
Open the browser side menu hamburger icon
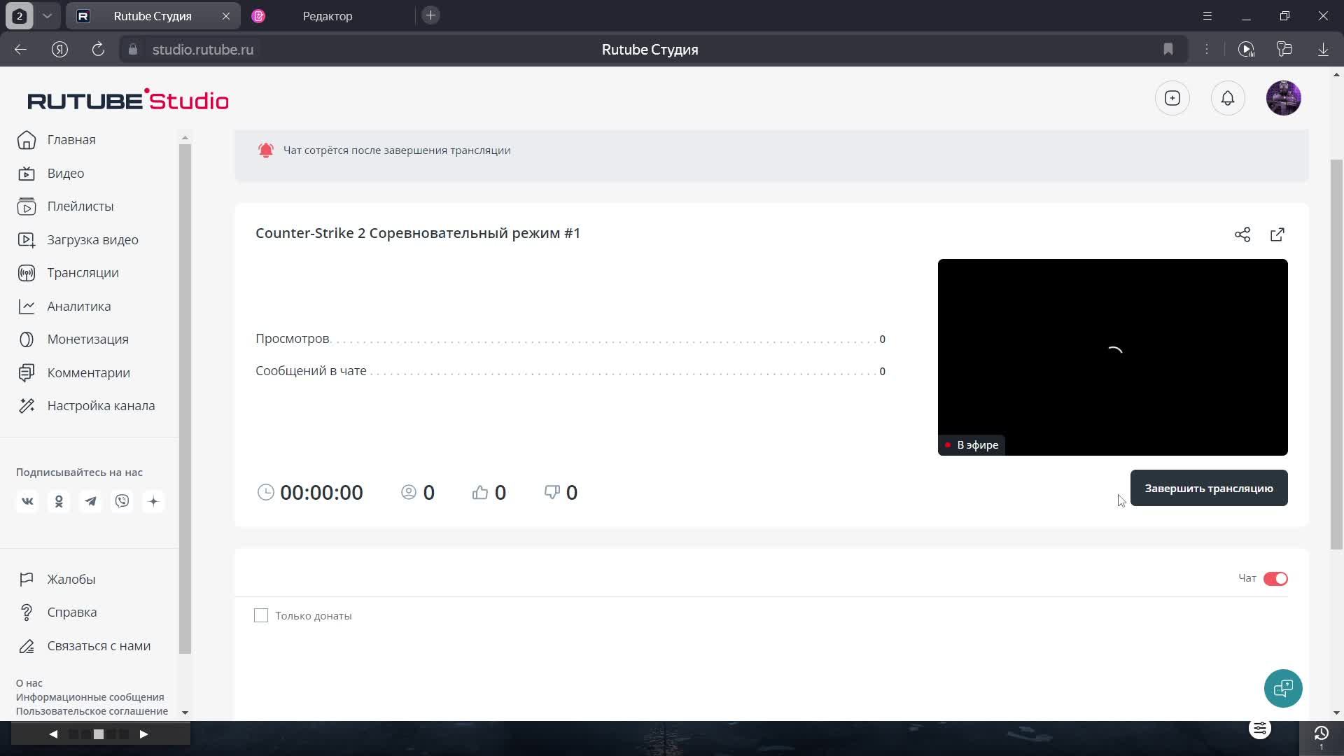point(1207,15)
